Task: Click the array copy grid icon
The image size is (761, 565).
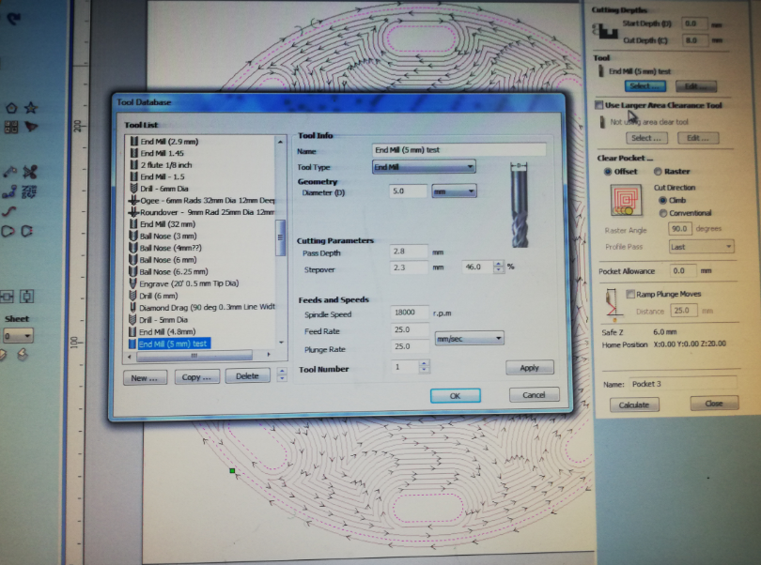Action: point(10,128)
